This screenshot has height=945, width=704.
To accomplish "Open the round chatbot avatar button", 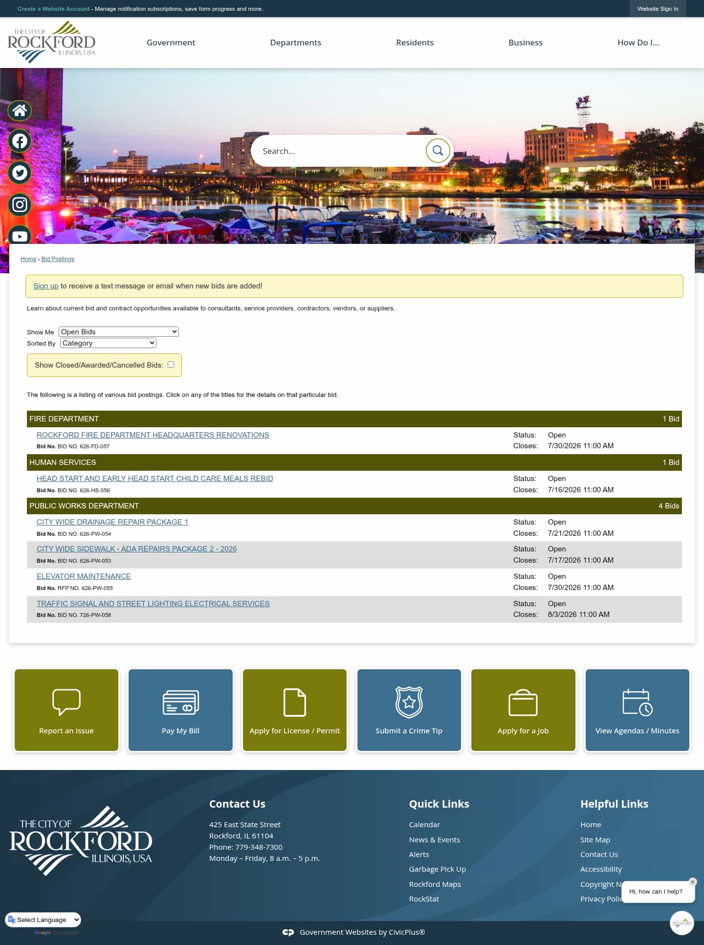I will coord(682,923).
